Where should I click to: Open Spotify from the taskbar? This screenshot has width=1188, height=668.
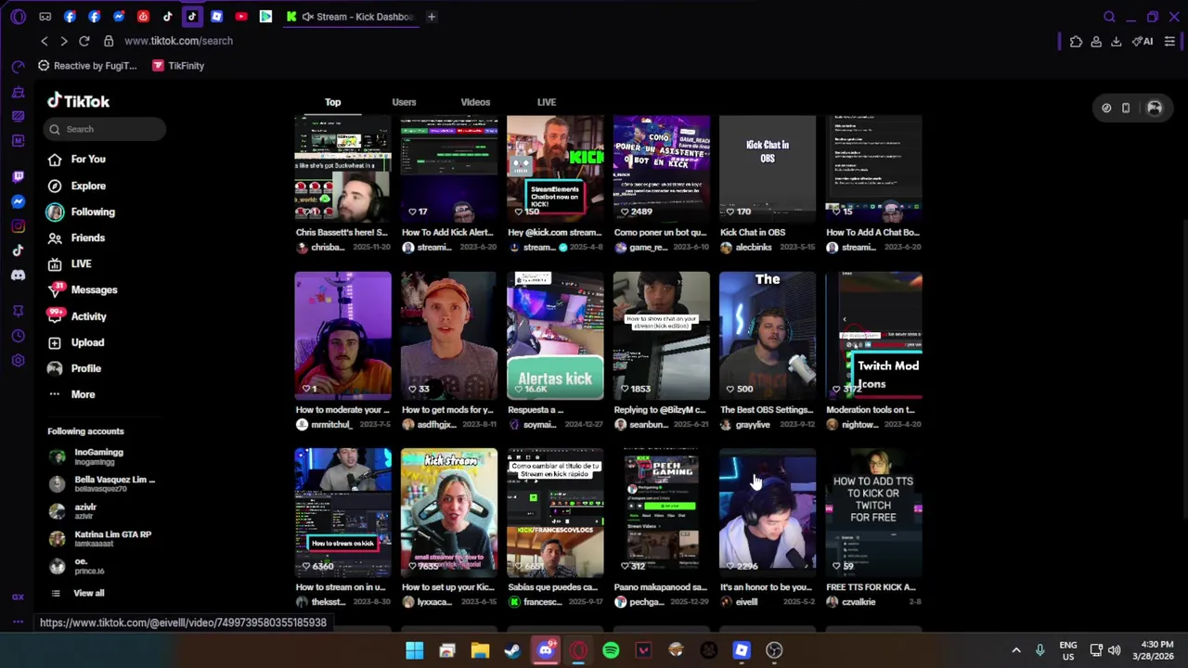611,650
